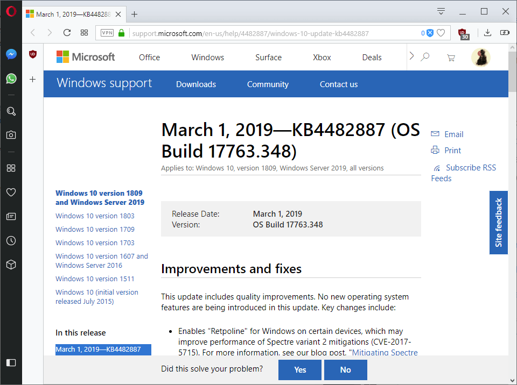The height and width of the screenshot is (385, 517).
Task: Open the Office menu item
Action: 149,58
